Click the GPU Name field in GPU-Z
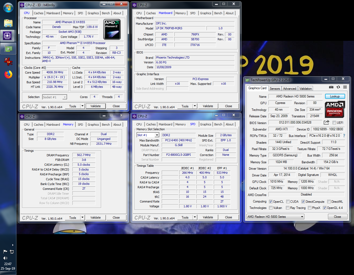 295,96
